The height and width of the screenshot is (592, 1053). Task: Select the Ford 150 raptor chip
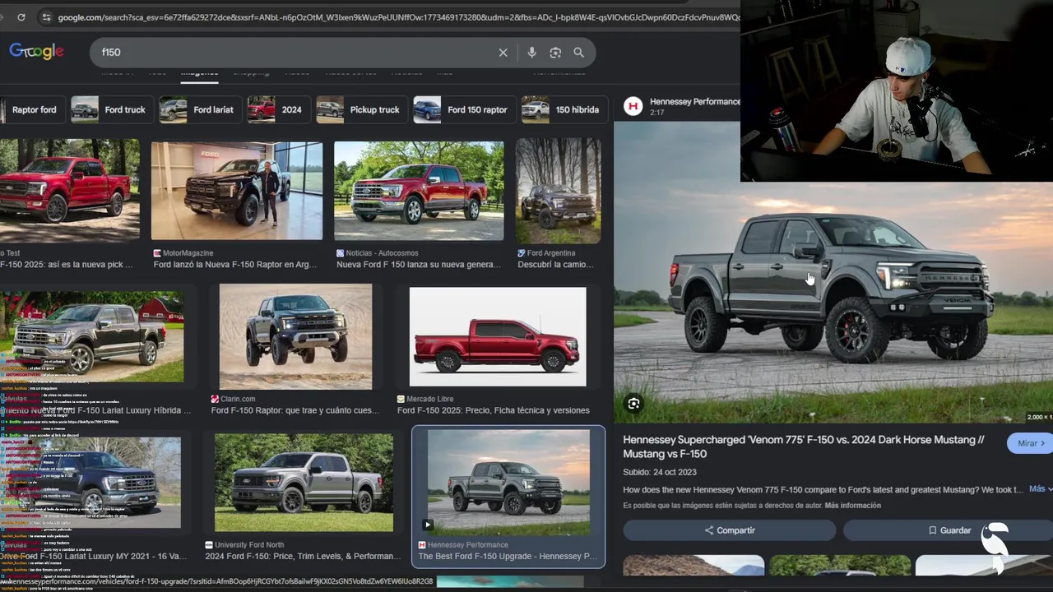point(463,109)
